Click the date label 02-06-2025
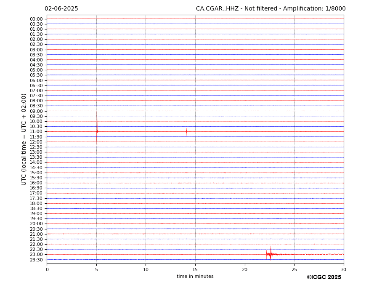Screen dimensions: 390x293 click(61, 9)
